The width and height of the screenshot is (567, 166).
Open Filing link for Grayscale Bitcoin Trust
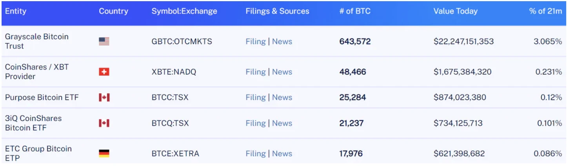pyautogui.click(x=256, y=41)
